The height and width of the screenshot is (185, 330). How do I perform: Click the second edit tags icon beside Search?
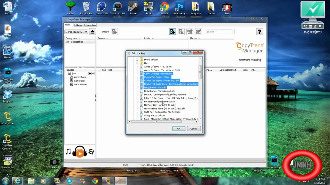[x=199, y=32]
